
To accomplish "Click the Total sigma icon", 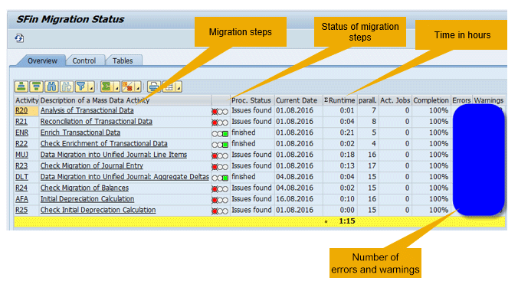I will tap(106, 87).
